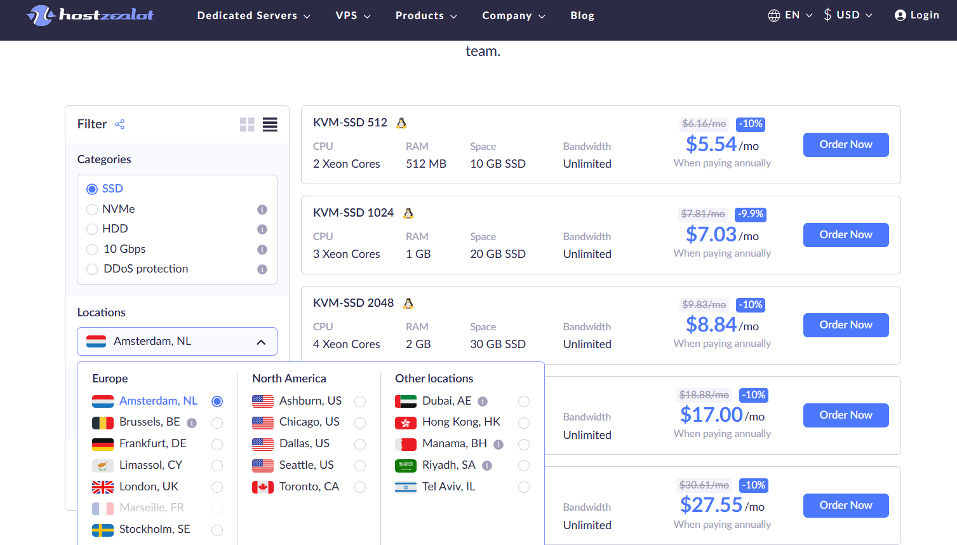Click Order Now for the $27.55 plan
Image resolution: width=957 pixels, height=545 pixels.
click(846, 506)
